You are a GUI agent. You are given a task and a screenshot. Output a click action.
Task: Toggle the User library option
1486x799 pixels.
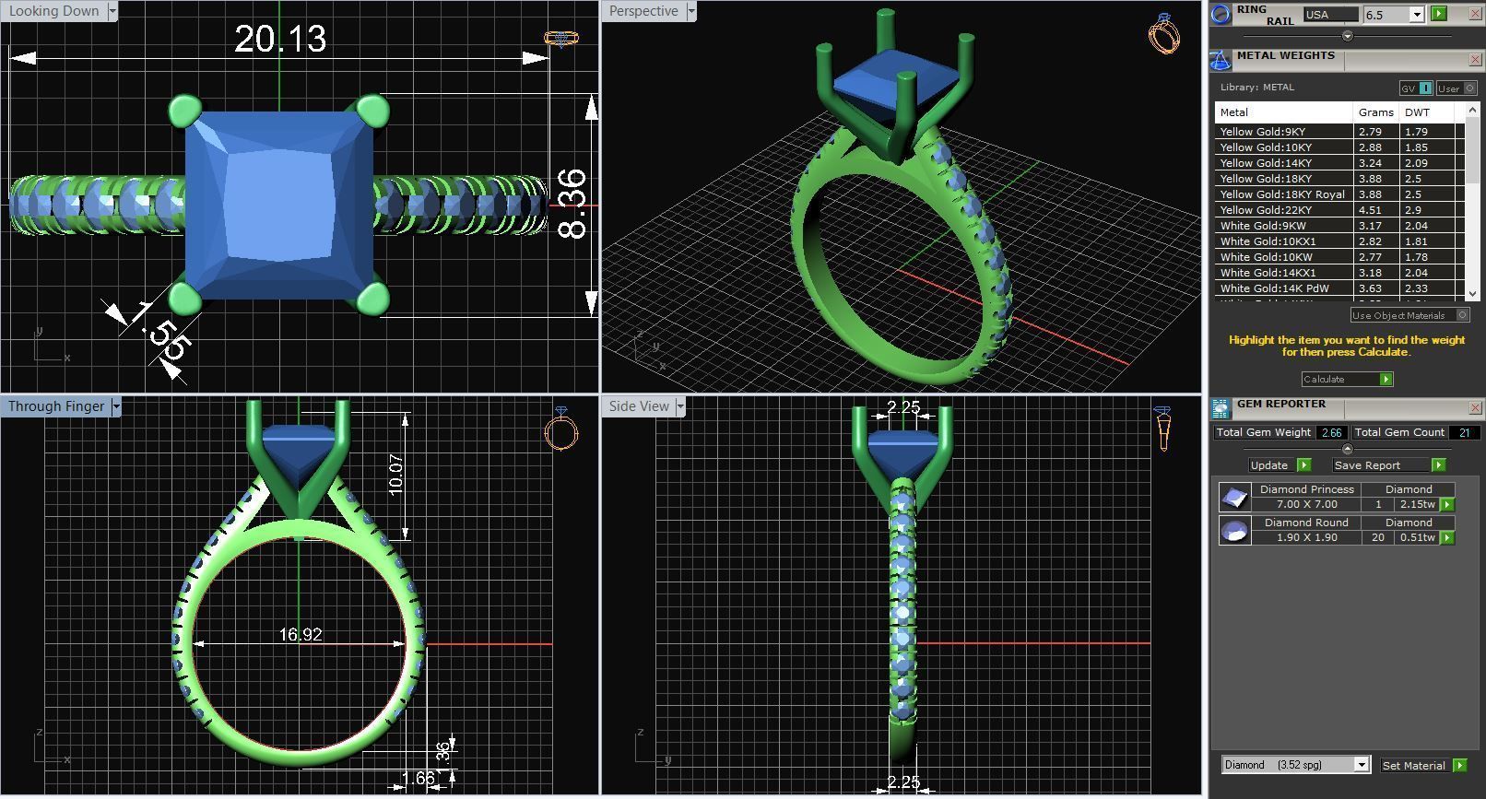[x=1456, y=88]
